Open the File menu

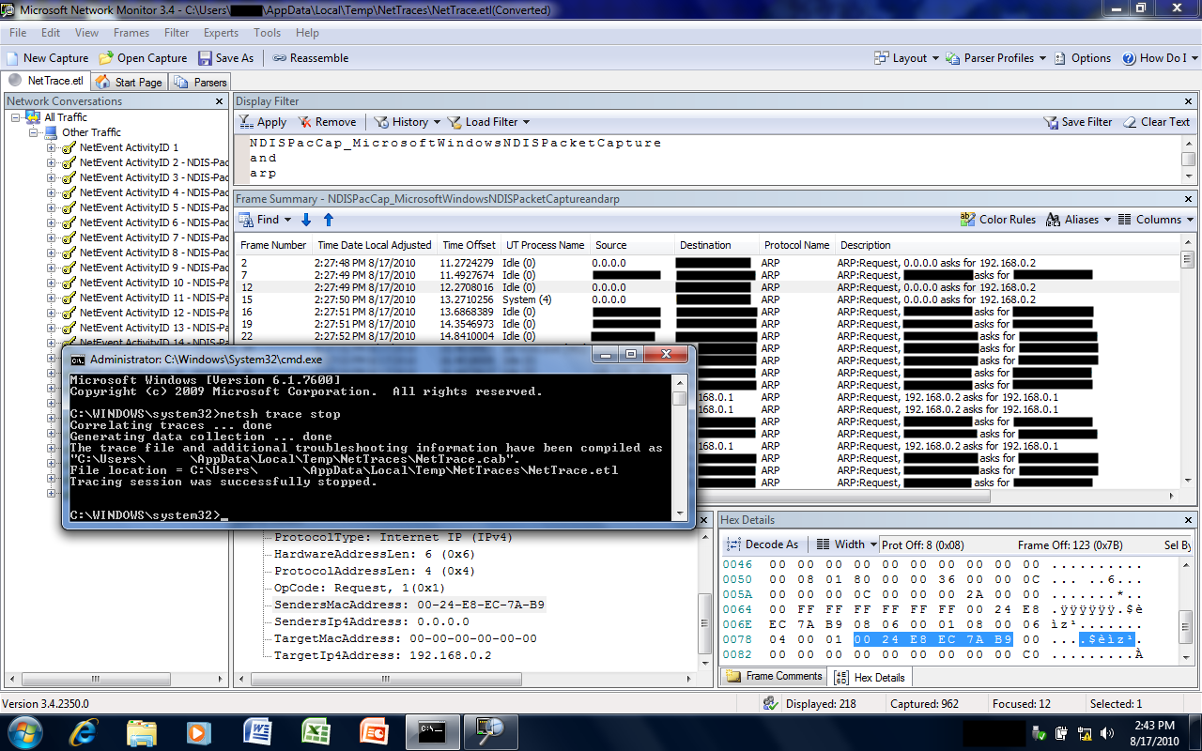pos(18,33)
